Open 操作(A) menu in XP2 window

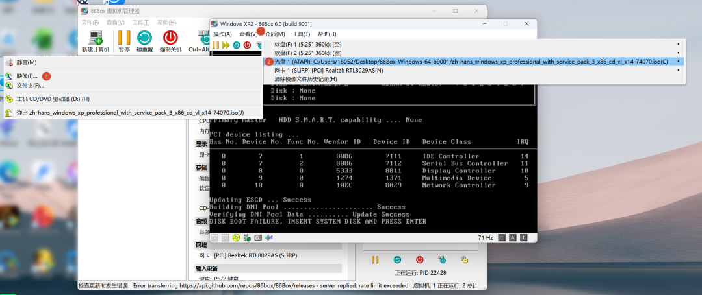click(222, 34)
